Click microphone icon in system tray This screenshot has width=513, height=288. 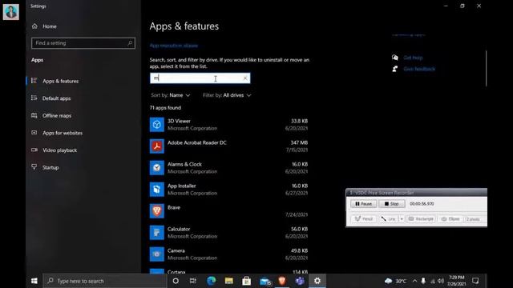[423, 281]
